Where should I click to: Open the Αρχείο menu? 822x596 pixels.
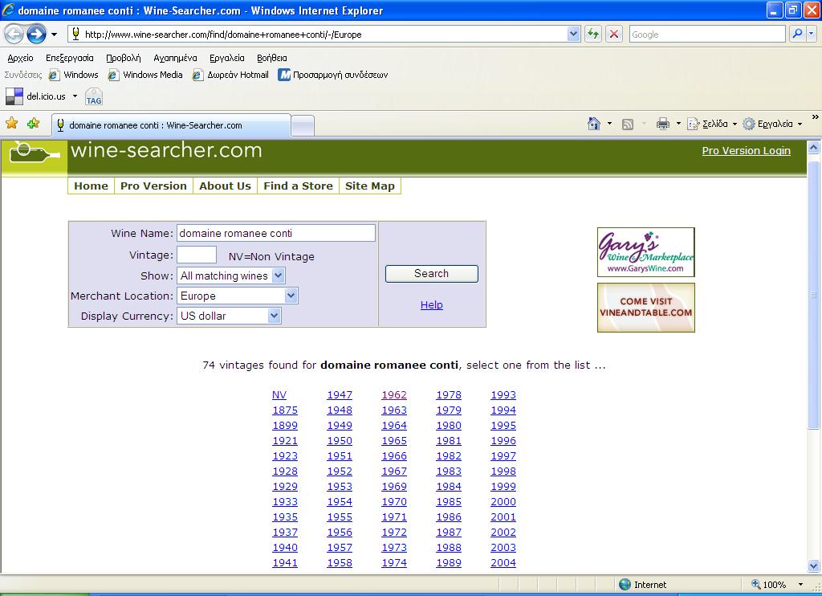tap(20, 58)
